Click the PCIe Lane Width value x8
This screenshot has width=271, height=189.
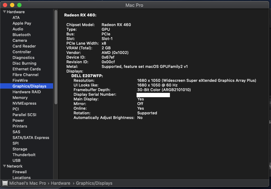(104, 43)
